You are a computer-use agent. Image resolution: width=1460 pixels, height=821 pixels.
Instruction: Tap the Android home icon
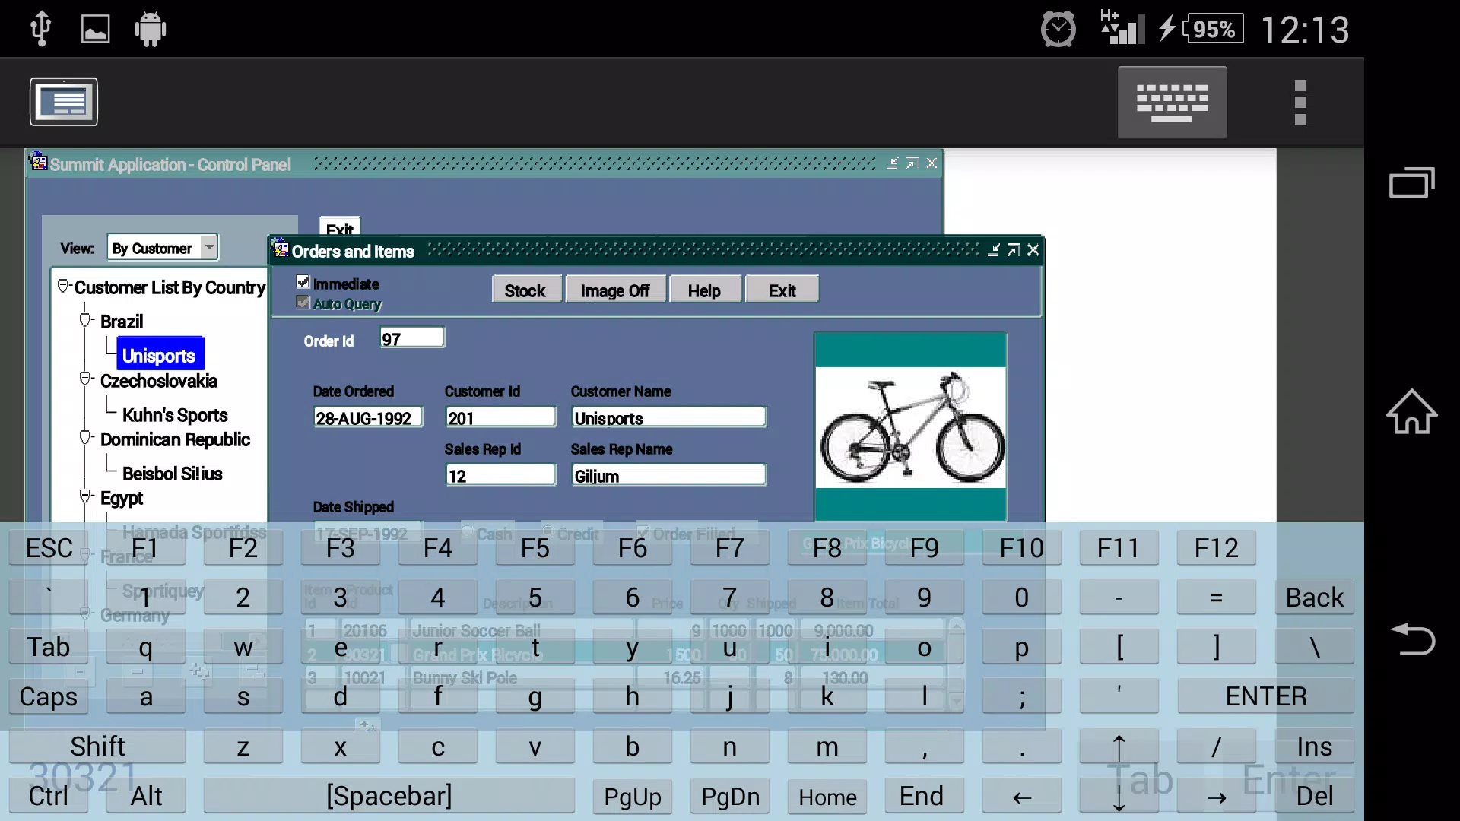click(x=1411, y=411)
